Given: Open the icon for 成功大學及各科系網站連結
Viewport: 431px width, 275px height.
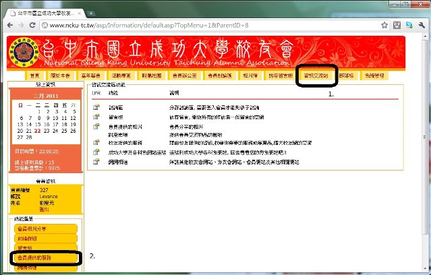Looking at the screenshot, I should (96, 153).
